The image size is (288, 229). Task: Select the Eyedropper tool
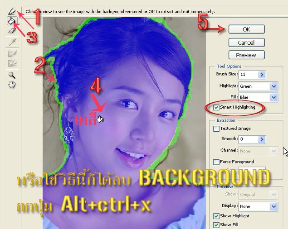(12, 42)
